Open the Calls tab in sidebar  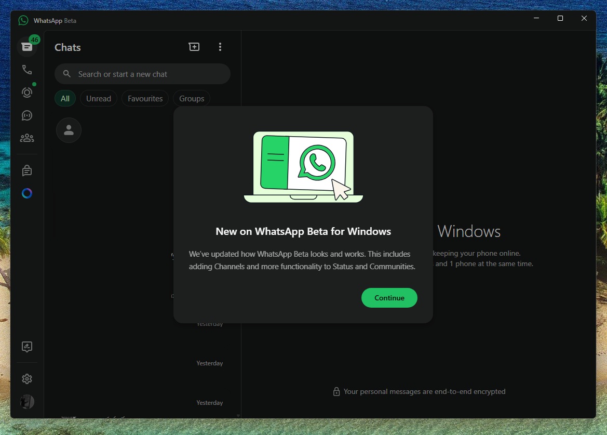[x=27, y=70]
